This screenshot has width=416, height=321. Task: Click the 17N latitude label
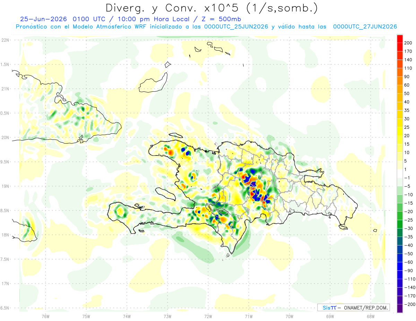pos(5,284)
